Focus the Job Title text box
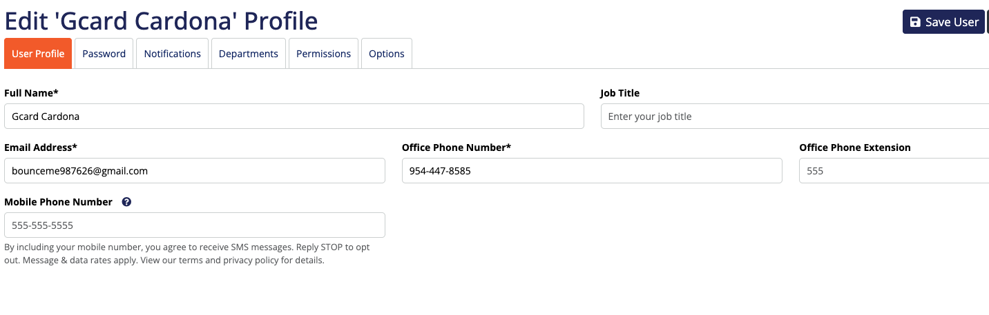 point(794,116)
